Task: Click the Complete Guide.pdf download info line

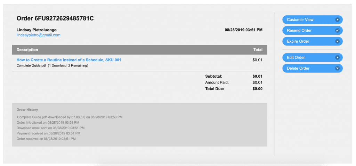Action: point(52,65)
